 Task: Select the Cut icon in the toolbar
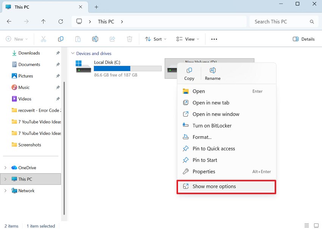click(x=44, y=39)
